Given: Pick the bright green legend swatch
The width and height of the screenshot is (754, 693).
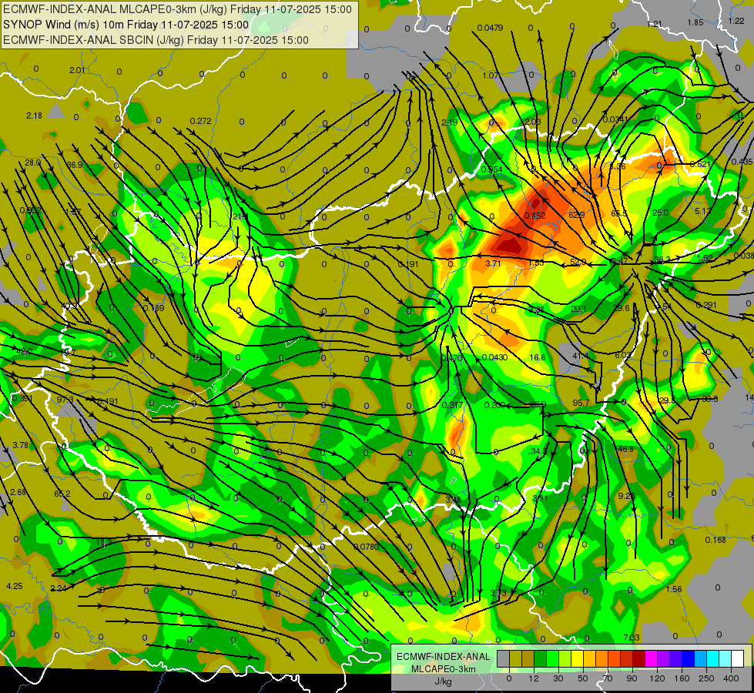Looking at the screenshot, I should pyautogui.click(x=552, y=659).
